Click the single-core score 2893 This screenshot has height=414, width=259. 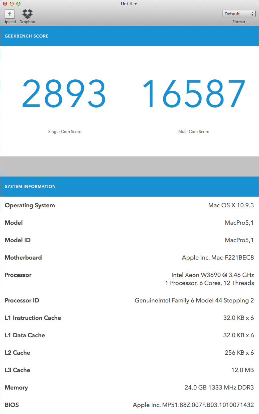[x=64, y=93]
